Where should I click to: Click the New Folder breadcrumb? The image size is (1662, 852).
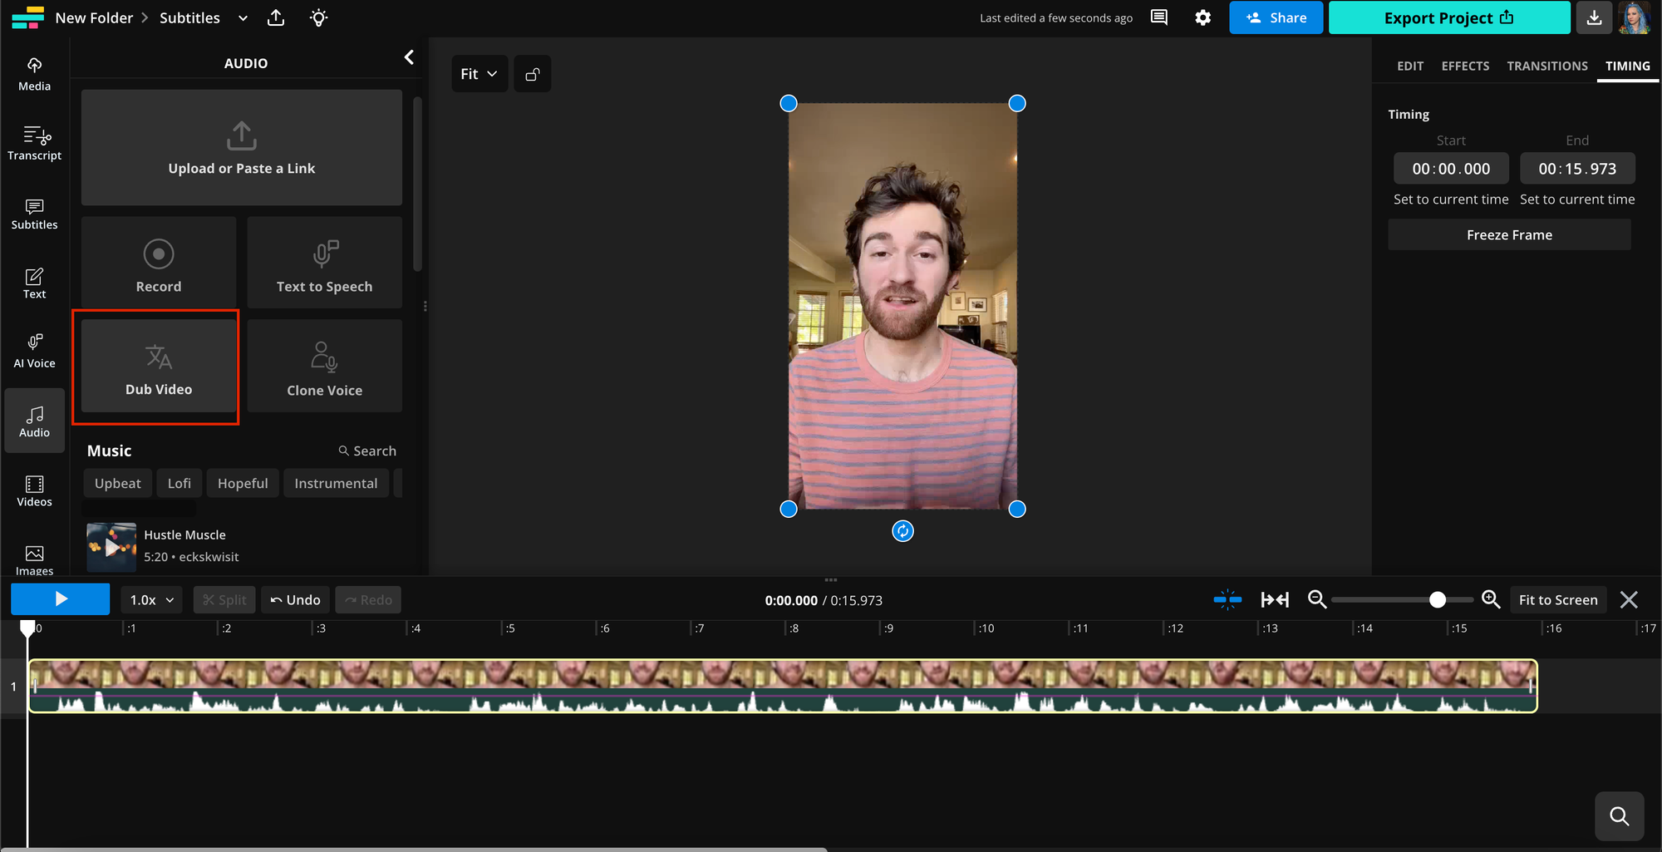[x=94, y=17]
